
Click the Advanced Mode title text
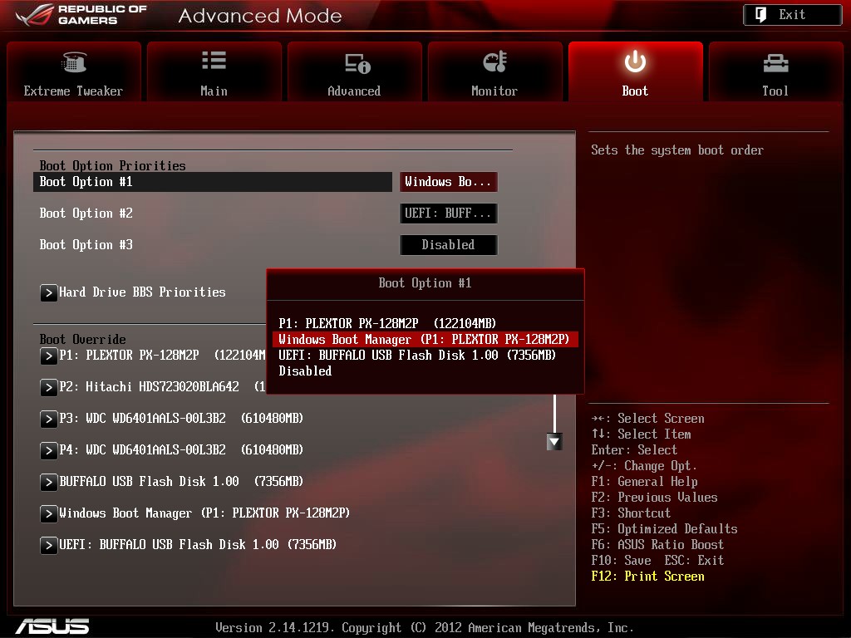(260, 16)
